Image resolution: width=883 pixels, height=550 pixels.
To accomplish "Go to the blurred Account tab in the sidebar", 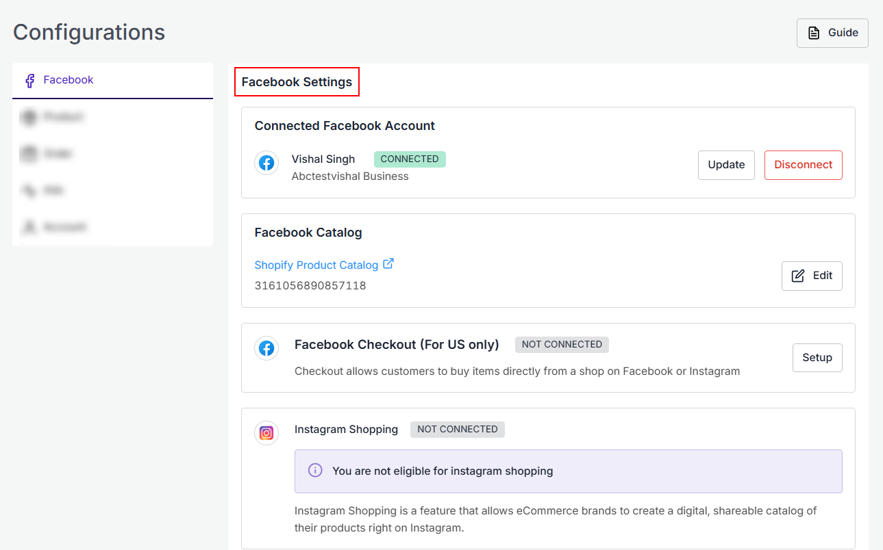I will click(64, 227).
